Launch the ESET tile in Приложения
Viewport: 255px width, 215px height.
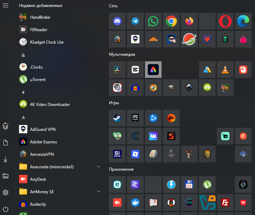(117, 185)
